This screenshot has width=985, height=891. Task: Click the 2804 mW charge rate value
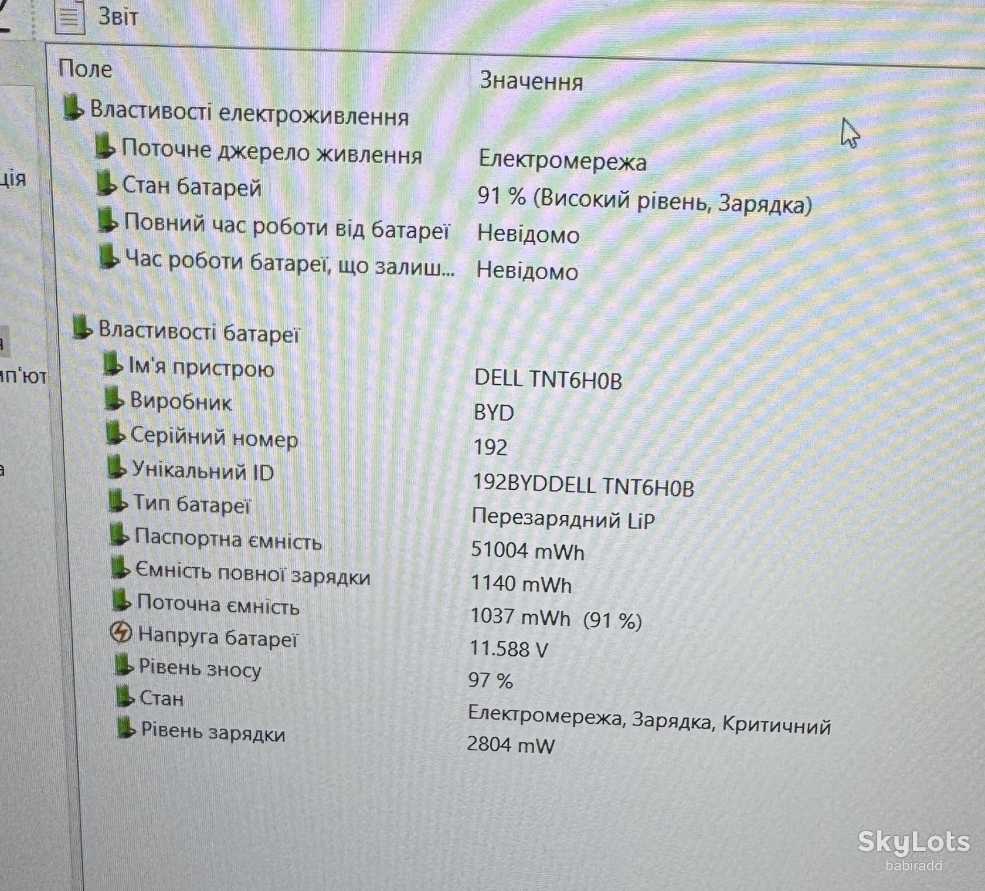point(511,744)
